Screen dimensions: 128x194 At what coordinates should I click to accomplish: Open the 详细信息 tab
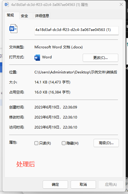(x=42, y=16)
